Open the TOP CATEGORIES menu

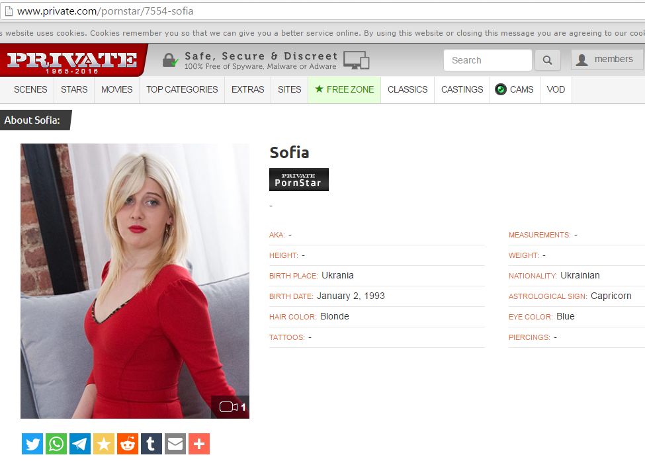(x=181, y=89)
